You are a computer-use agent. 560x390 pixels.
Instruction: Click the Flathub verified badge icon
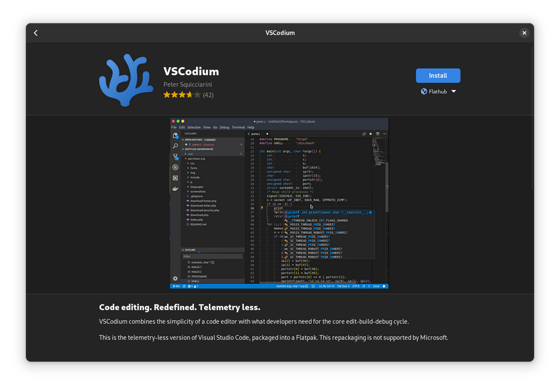pos(424,91)
